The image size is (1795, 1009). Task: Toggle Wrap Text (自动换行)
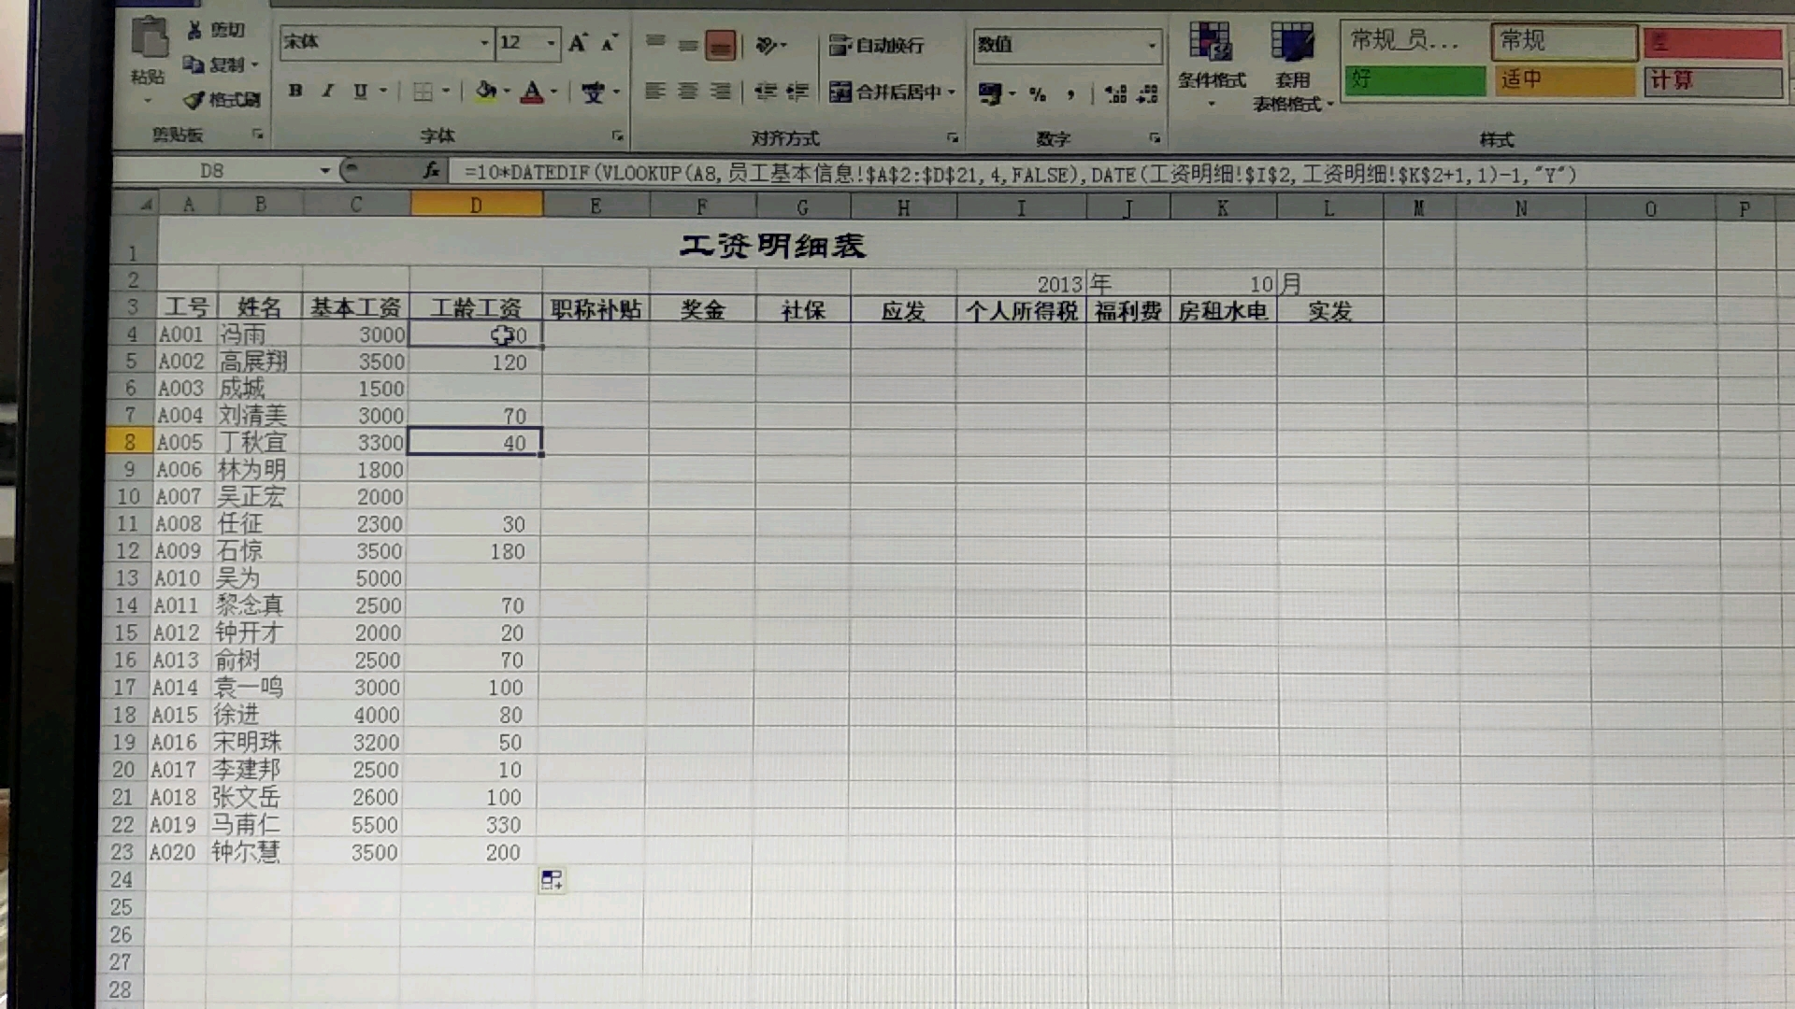coord(876,45)
